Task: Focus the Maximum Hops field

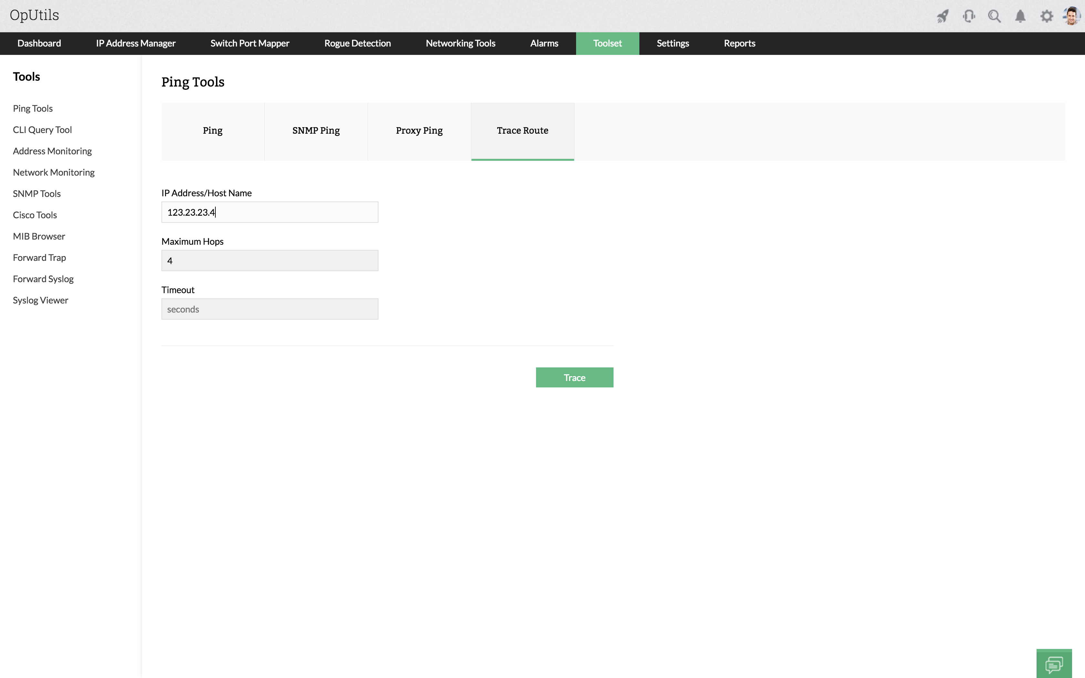Action: 269,261
